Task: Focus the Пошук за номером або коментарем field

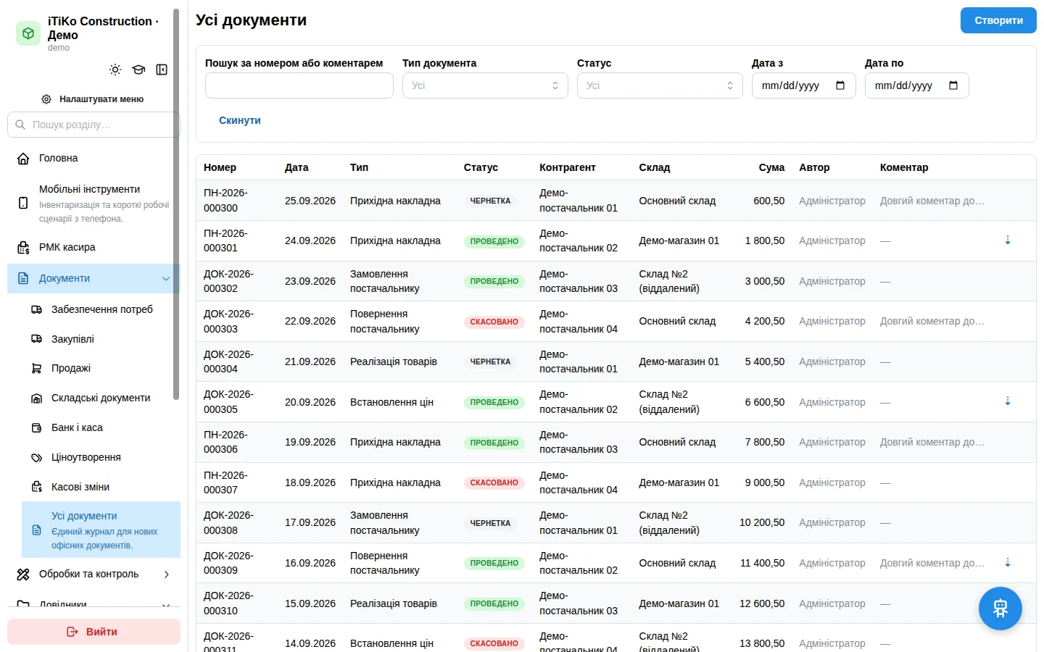Action: 299,85
